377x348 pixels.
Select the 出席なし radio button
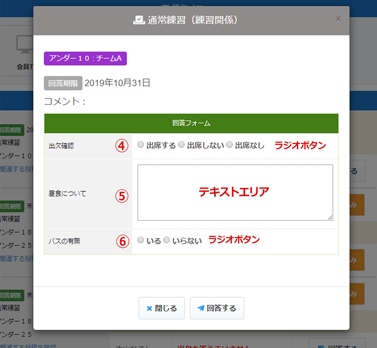click(x=230, y=145)
